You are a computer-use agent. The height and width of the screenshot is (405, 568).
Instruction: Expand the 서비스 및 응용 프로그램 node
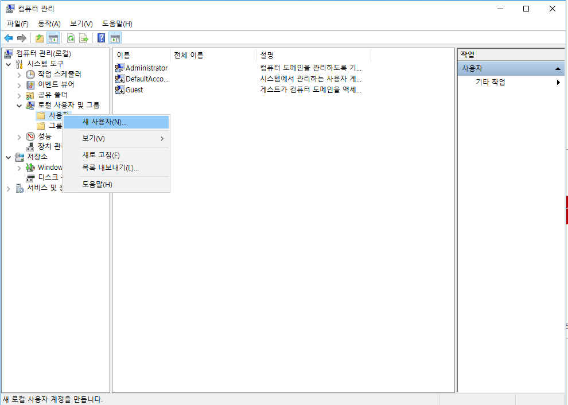click(x=9, y=188)
